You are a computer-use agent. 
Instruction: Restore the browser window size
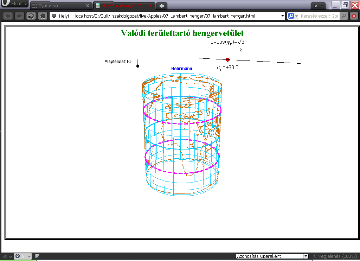(345, 5)
